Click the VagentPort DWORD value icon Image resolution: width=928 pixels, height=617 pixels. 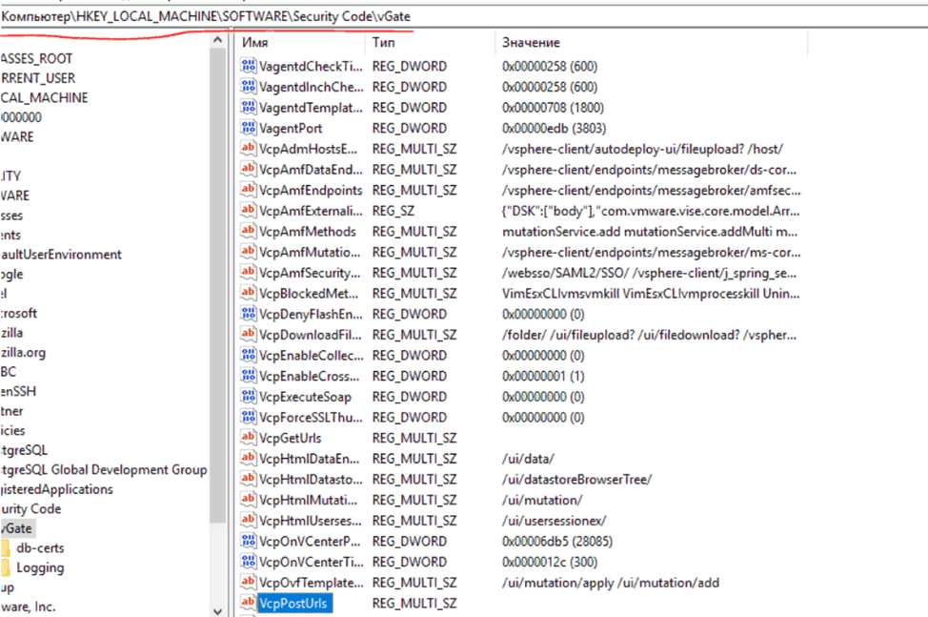point(250,129)
